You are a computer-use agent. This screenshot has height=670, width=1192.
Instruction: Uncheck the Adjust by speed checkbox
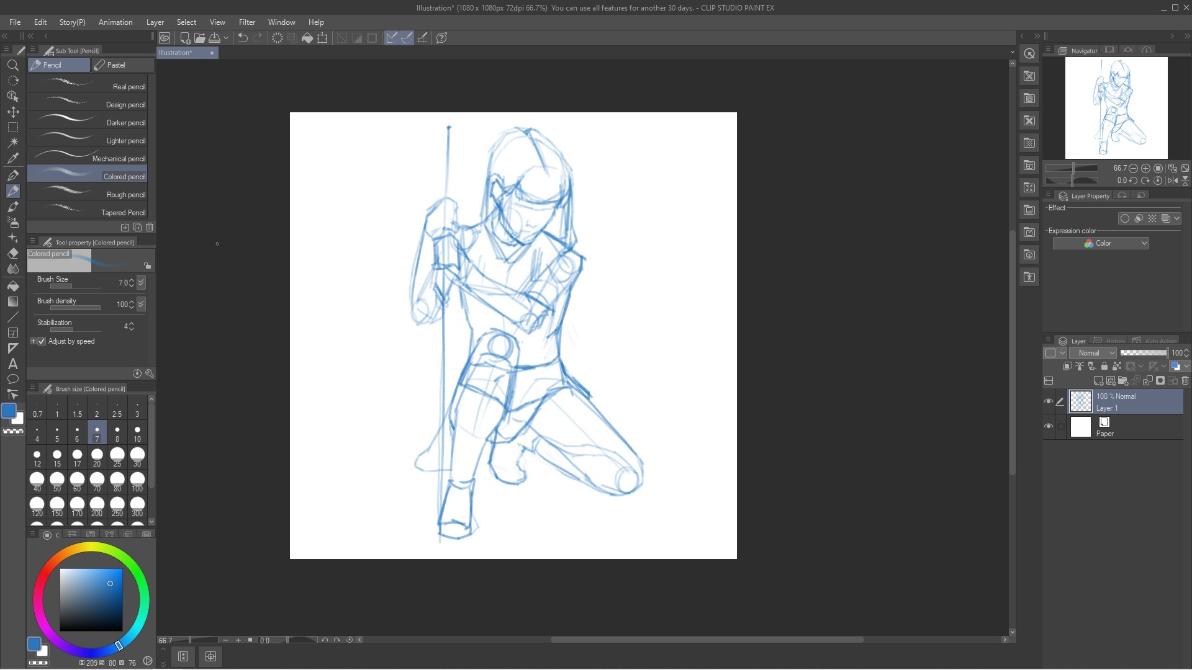42,341
